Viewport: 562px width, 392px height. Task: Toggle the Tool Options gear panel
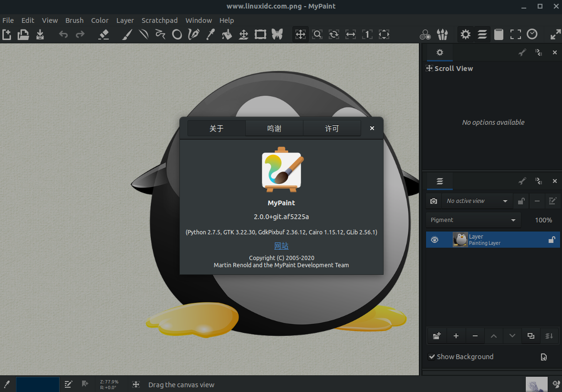point(465,35)
